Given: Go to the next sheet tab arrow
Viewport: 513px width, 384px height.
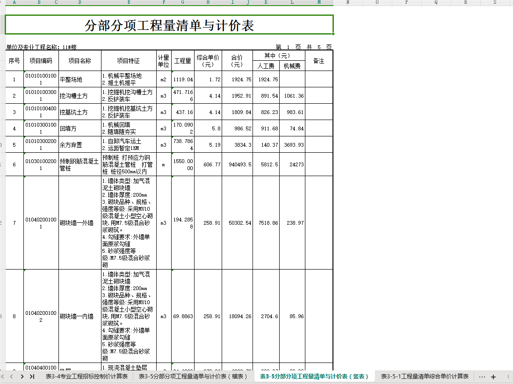Looking at the screenshot, I should point(22,377).
